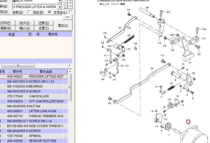Click part number 1 in diagram
The width and height of the screenshot is (210, 143).
[188, 122]
